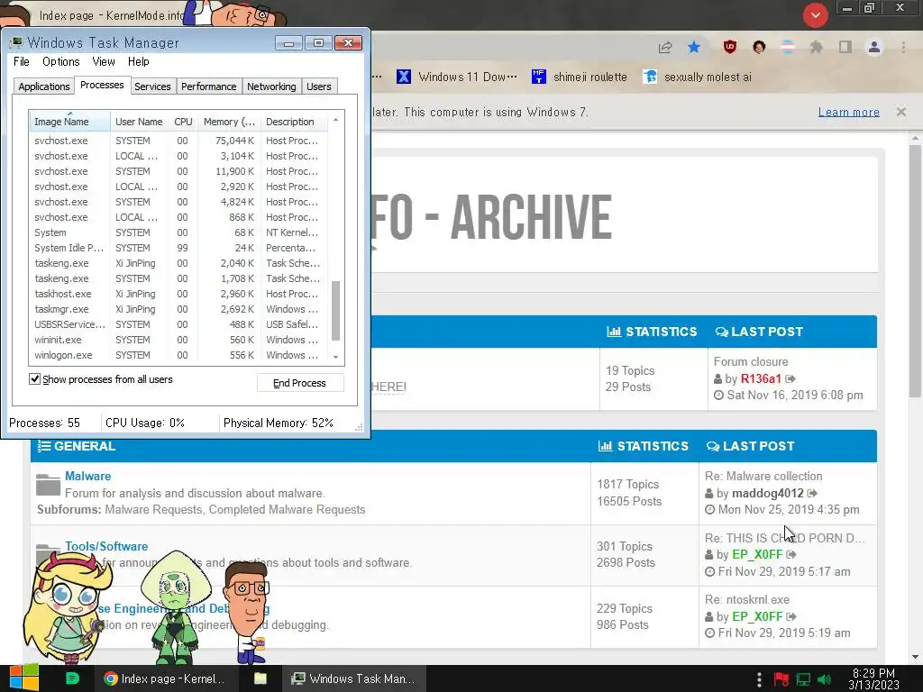Open the Forum closure last post
Screen dimensions: 923x692
pos(751,361)
